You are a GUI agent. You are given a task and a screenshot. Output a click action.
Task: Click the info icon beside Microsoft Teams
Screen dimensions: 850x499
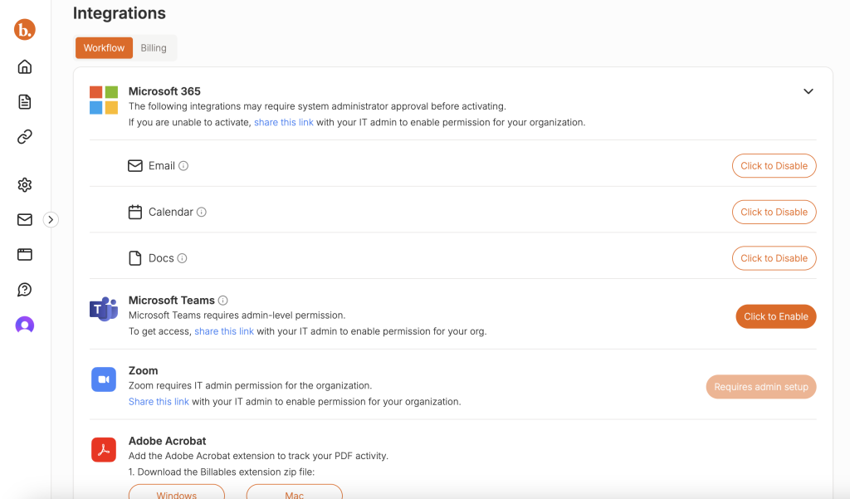click(222, 301)
